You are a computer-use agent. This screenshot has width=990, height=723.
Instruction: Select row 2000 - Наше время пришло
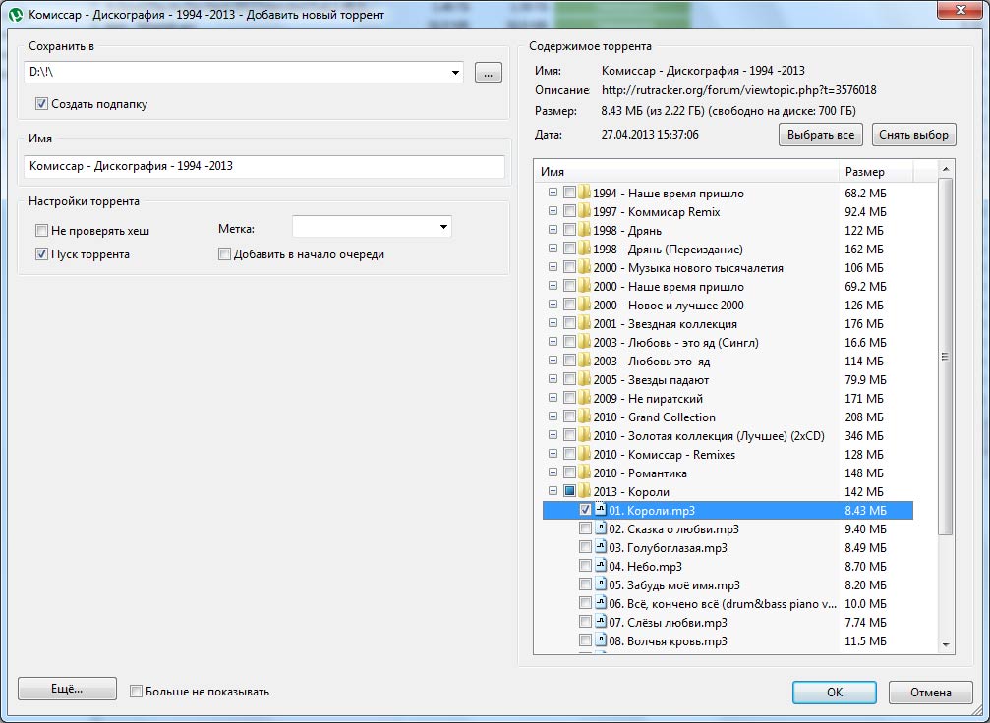728,287
